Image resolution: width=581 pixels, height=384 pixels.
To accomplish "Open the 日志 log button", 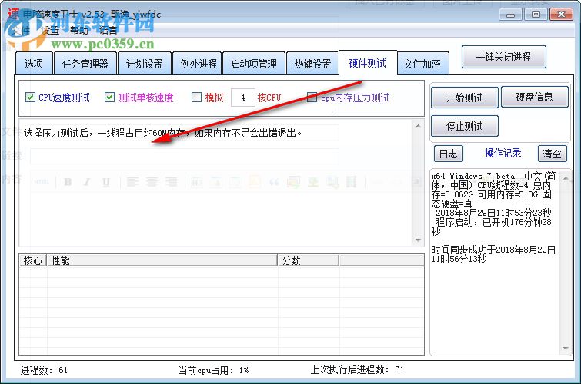I will point(449,154).
